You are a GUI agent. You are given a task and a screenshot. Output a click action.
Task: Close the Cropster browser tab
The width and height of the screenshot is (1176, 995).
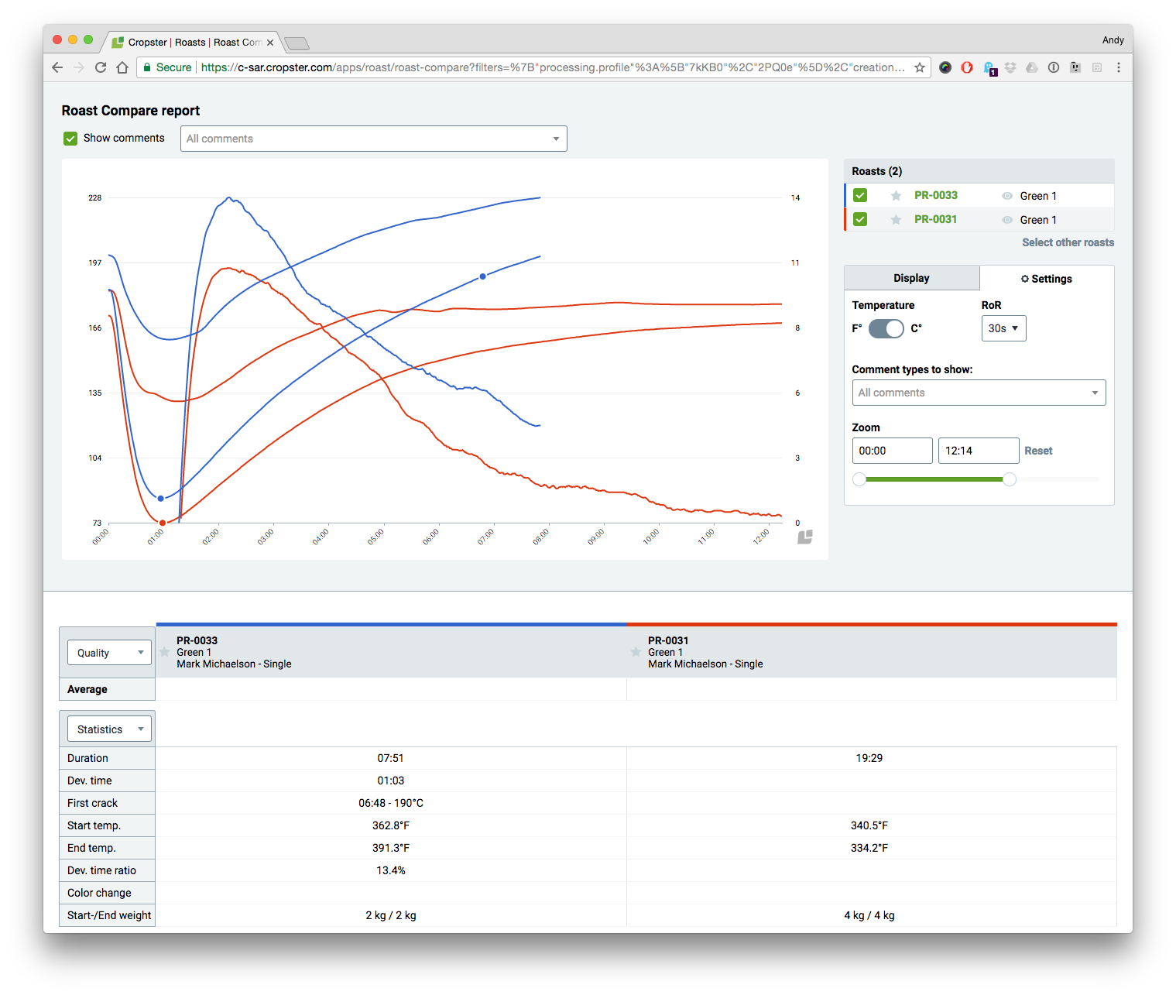point(270,43)
